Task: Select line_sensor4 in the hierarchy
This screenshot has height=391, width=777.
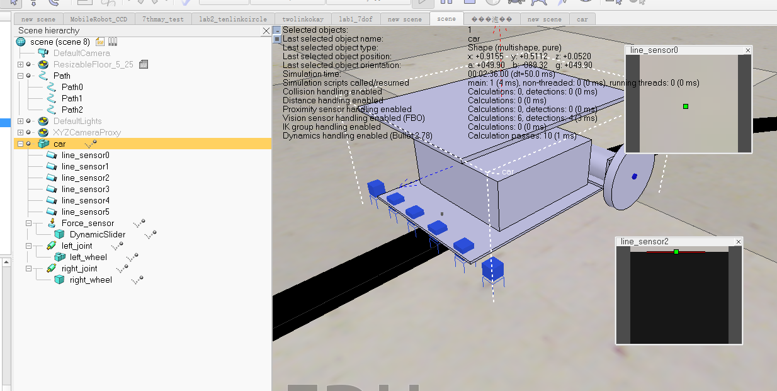Action: click(86, 201)
